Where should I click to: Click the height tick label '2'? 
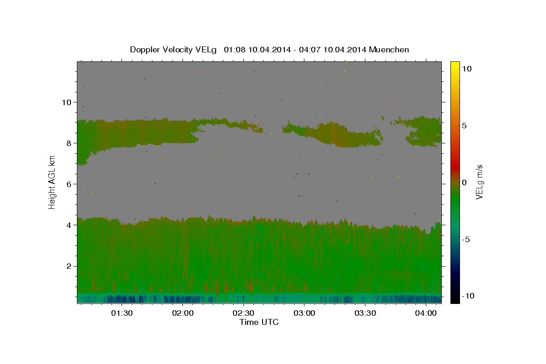tap(68, 266)
